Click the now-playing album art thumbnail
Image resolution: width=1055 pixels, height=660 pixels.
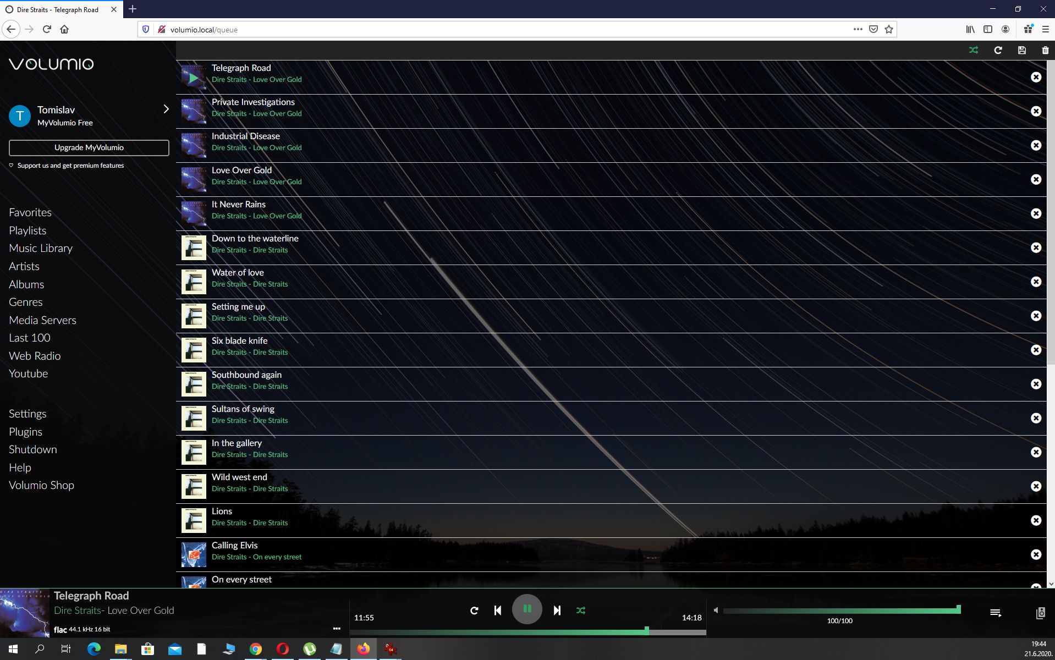pyautogui.click(x=25, y=613)
